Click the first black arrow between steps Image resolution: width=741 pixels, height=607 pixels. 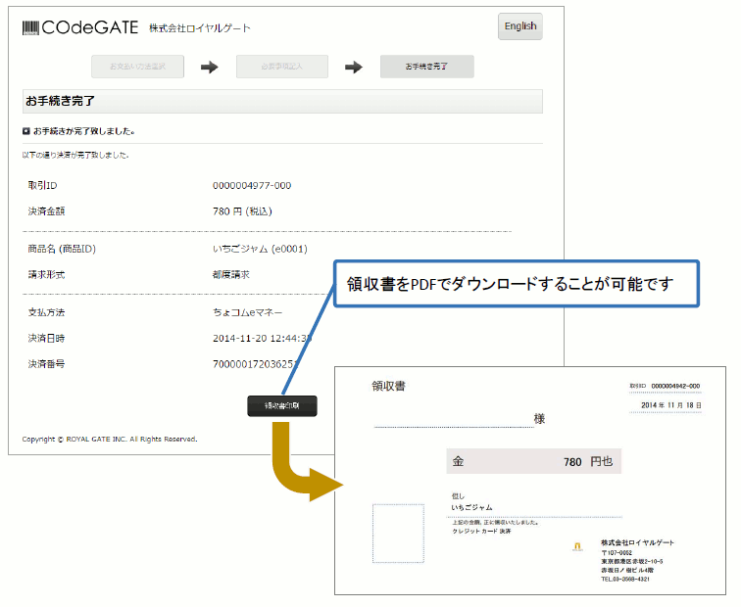(x=209, y=67)
